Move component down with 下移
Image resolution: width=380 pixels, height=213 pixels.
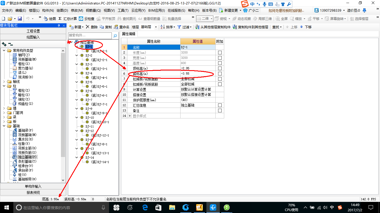click(x=305, y=27)
